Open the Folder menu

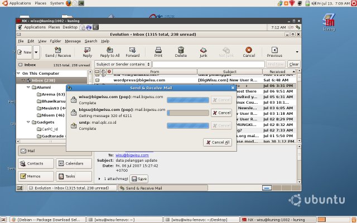[55, 41]
